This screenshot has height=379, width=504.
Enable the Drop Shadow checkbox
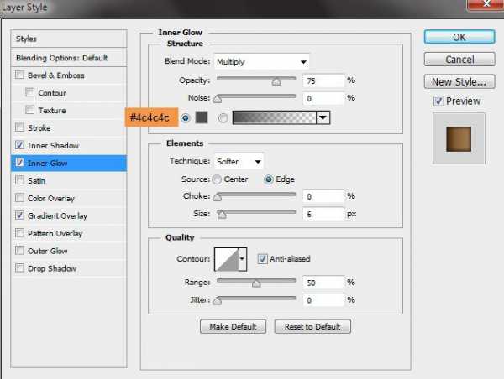pyautogui.click(x=19, y=268)
